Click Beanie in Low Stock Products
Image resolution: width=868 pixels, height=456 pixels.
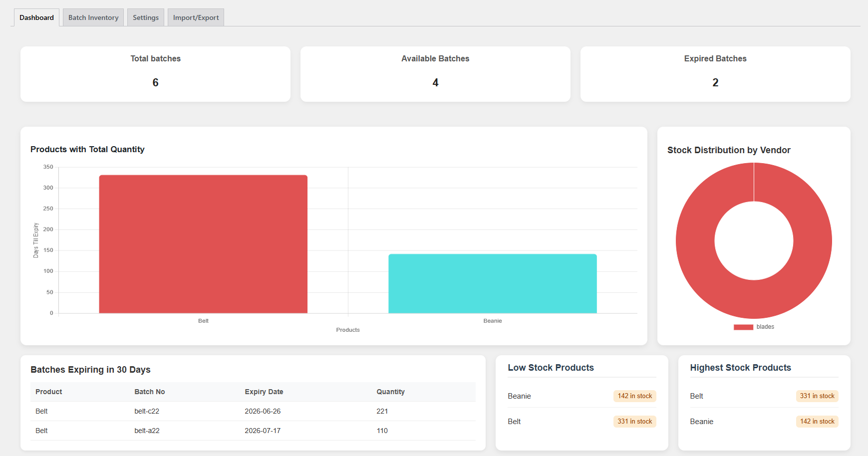pos(519,396)
